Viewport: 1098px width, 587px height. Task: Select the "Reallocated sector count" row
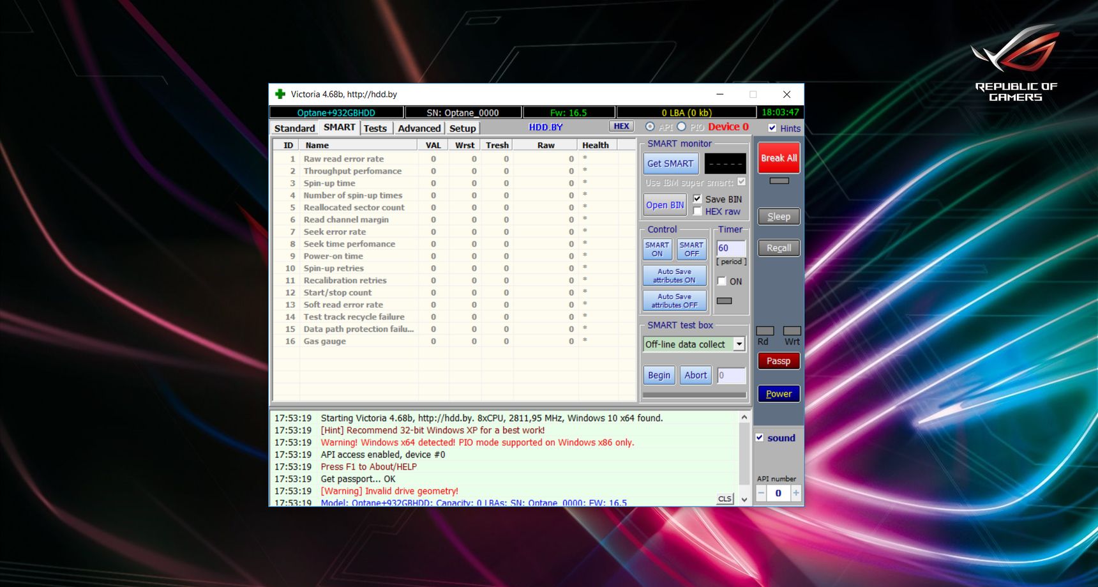453,208
